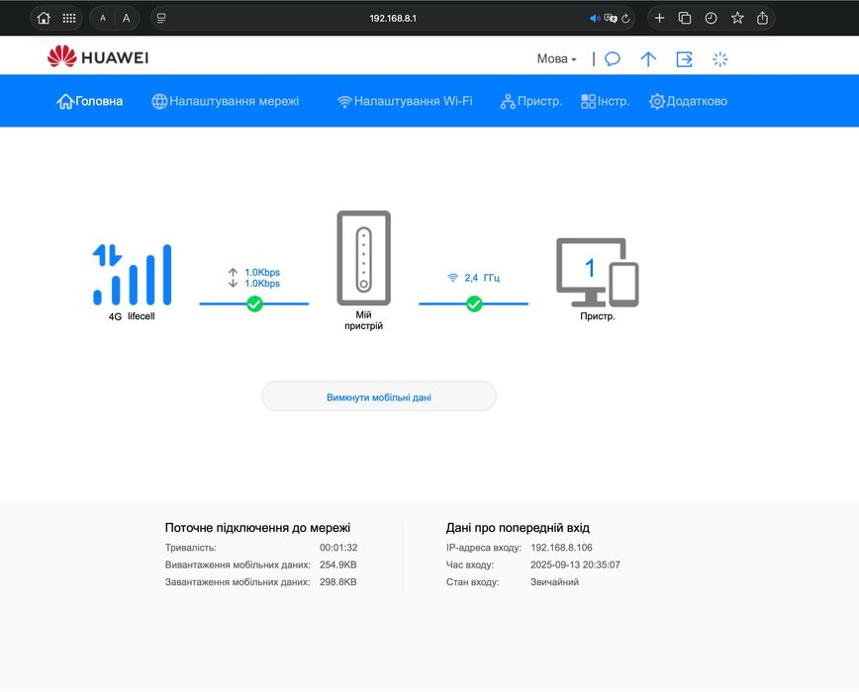Click the loading spinner icon in header
Screen dimensions: 859x692
[719, 59]
